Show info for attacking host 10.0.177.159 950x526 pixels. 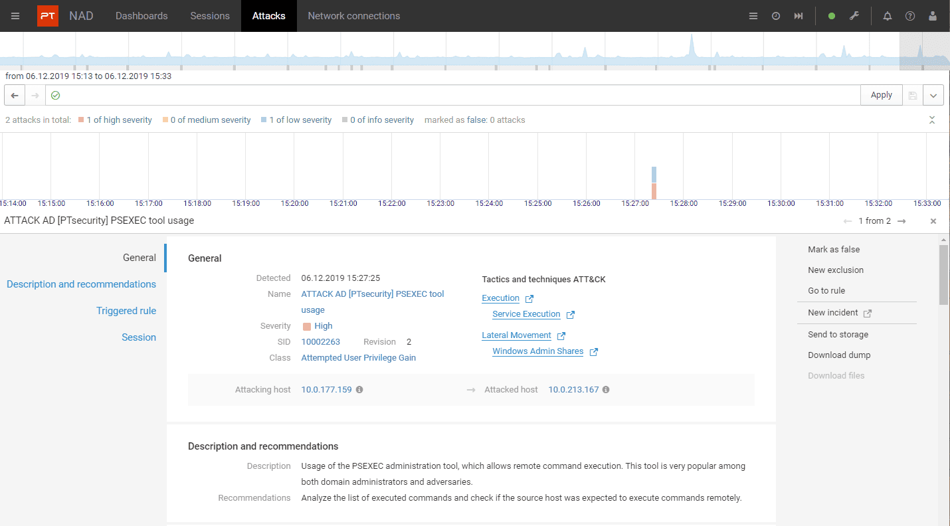click(x=359, y=390)
